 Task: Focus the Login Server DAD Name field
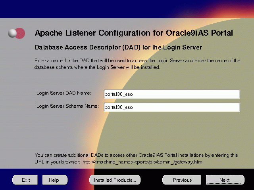[x=172, y=94]
